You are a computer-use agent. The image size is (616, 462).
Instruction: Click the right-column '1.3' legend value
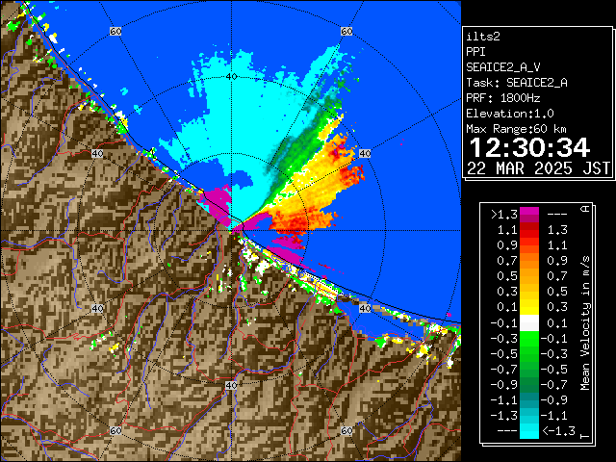point(557,230)
